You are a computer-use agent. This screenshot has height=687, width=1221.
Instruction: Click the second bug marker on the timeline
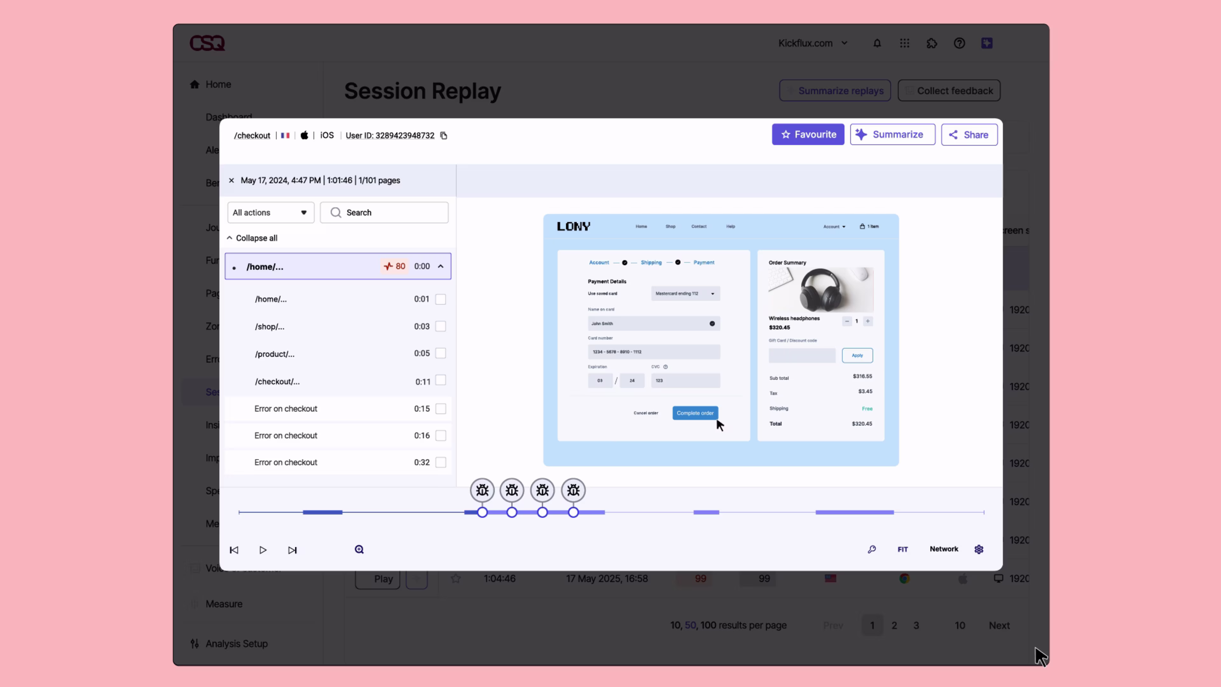[512, 490]
